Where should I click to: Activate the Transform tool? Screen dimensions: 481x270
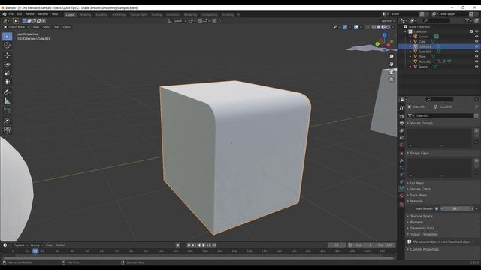coord(7,82)
